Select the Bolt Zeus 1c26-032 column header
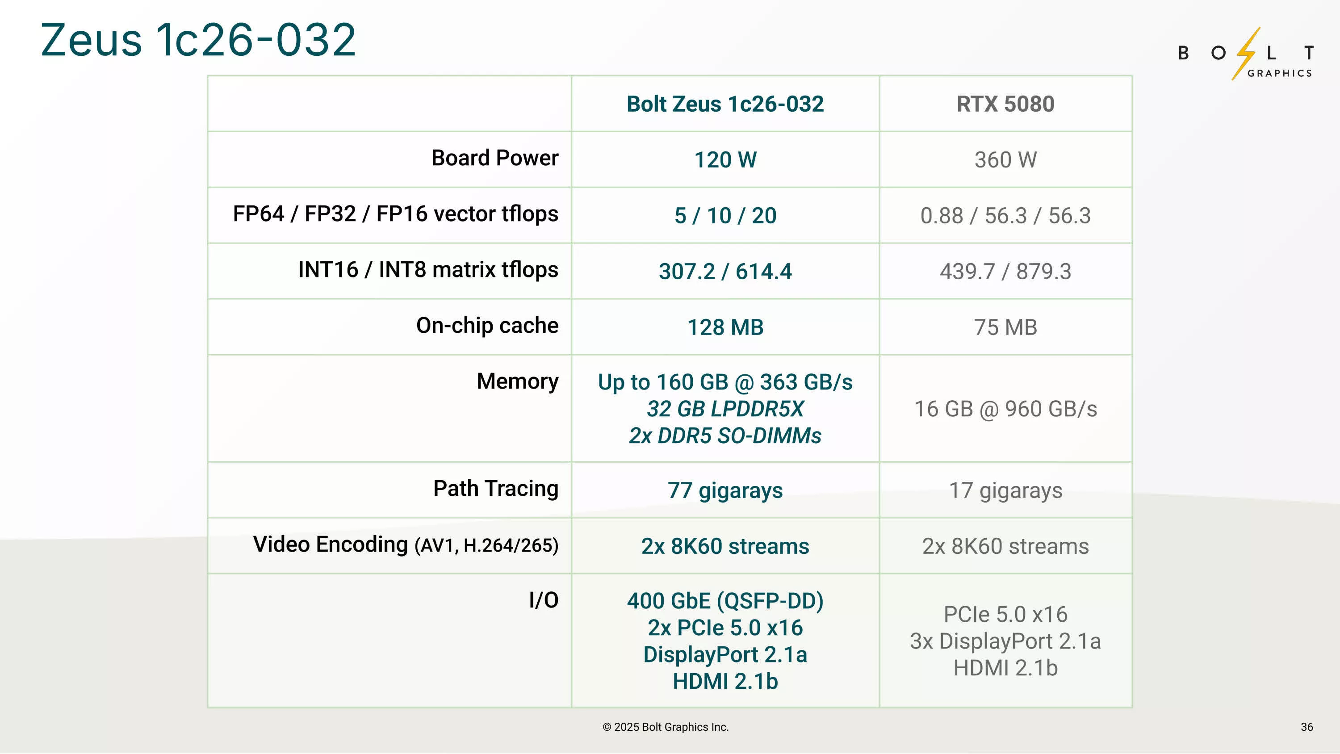The width and height of the screenshot is (1340, 754). [x=724, y=104]
